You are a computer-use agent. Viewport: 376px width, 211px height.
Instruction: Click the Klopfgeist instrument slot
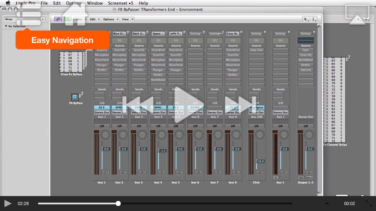256,107
